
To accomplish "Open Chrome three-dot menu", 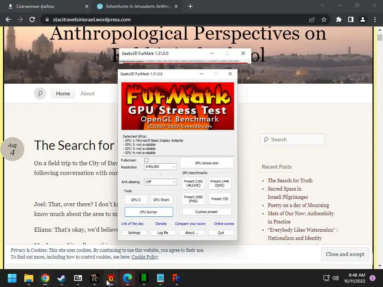I will click(x=375, y=19).
